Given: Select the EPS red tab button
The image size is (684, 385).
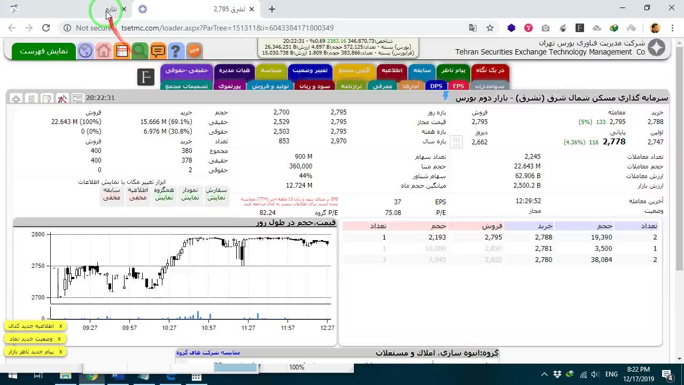Looking at the screenshot, I should (458, 86).
